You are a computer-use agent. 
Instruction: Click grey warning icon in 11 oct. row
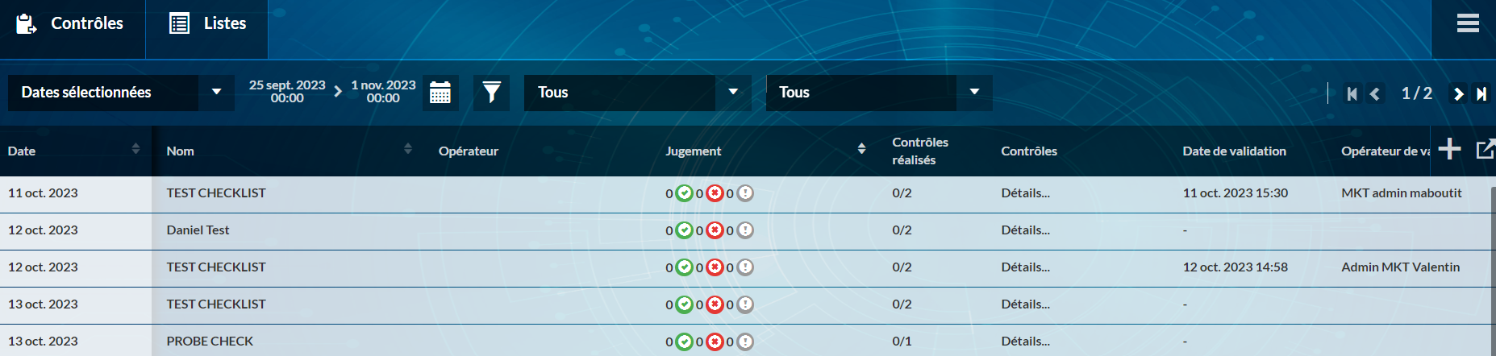[745, 193]
